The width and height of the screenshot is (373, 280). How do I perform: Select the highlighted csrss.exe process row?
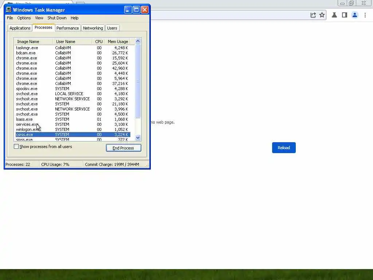coord(73,135)
